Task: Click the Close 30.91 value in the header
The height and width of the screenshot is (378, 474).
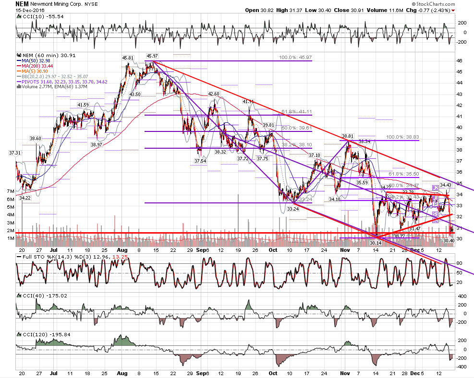Action: point(349,10)
